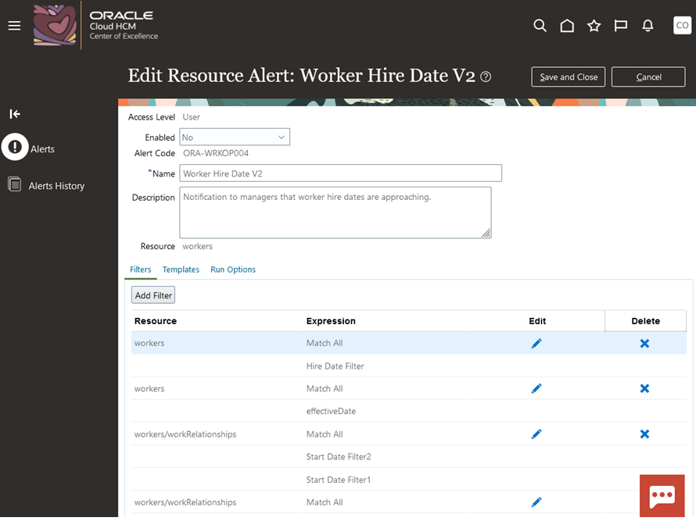Open the hamburger navigation menu
The width and height of the screenshot is (696, 521).
pos(14,26)
